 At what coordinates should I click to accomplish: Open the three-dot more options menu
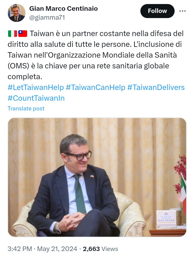click(182, 11)
